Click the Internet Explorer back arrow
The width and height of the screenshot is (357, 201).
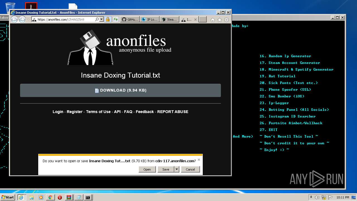14,19
